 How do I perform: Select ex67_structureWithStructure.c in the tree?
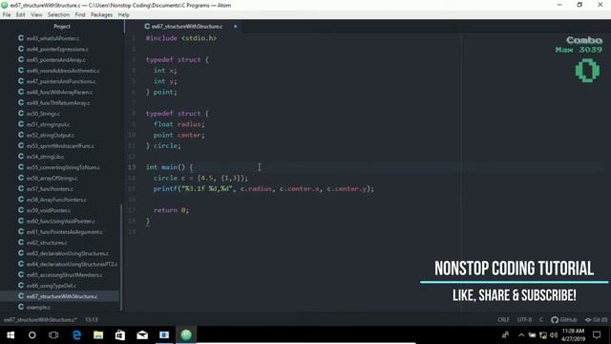pos(62,296)
